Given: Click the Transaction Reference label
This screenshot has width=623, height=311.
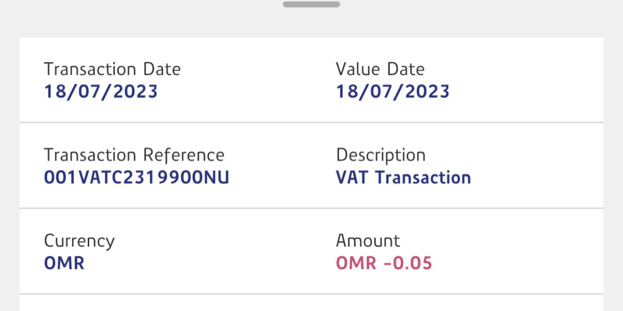Looking at the screenshot, I should tap(134, 155).
